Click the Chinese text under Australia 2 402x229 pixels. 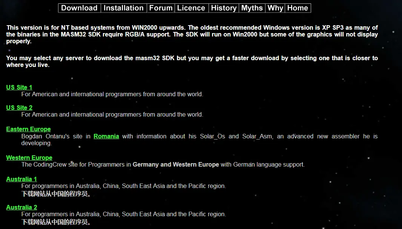(x=56, y=222)
